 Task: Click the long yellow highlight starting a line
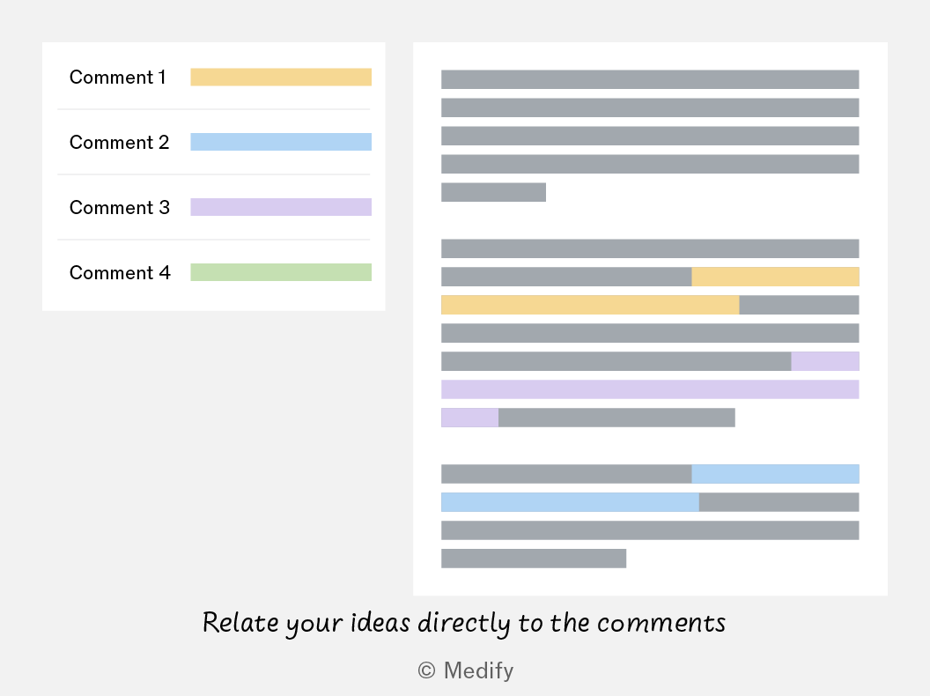pos(590,305)
